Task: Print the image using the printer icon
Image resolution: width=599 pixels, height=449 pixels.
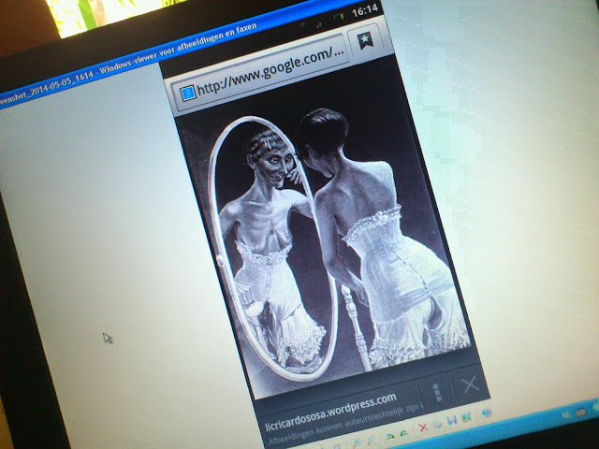Action: 437,424
